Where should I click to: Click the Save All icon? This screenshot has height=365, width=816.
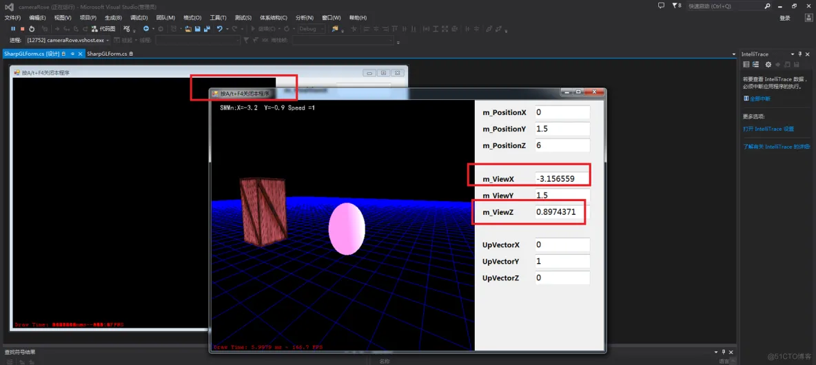coord(207,29)
